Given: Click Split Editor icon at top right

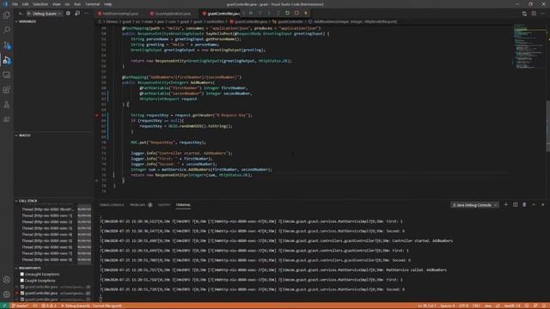Looking at the screenshot, I should (x=534, y=14).
